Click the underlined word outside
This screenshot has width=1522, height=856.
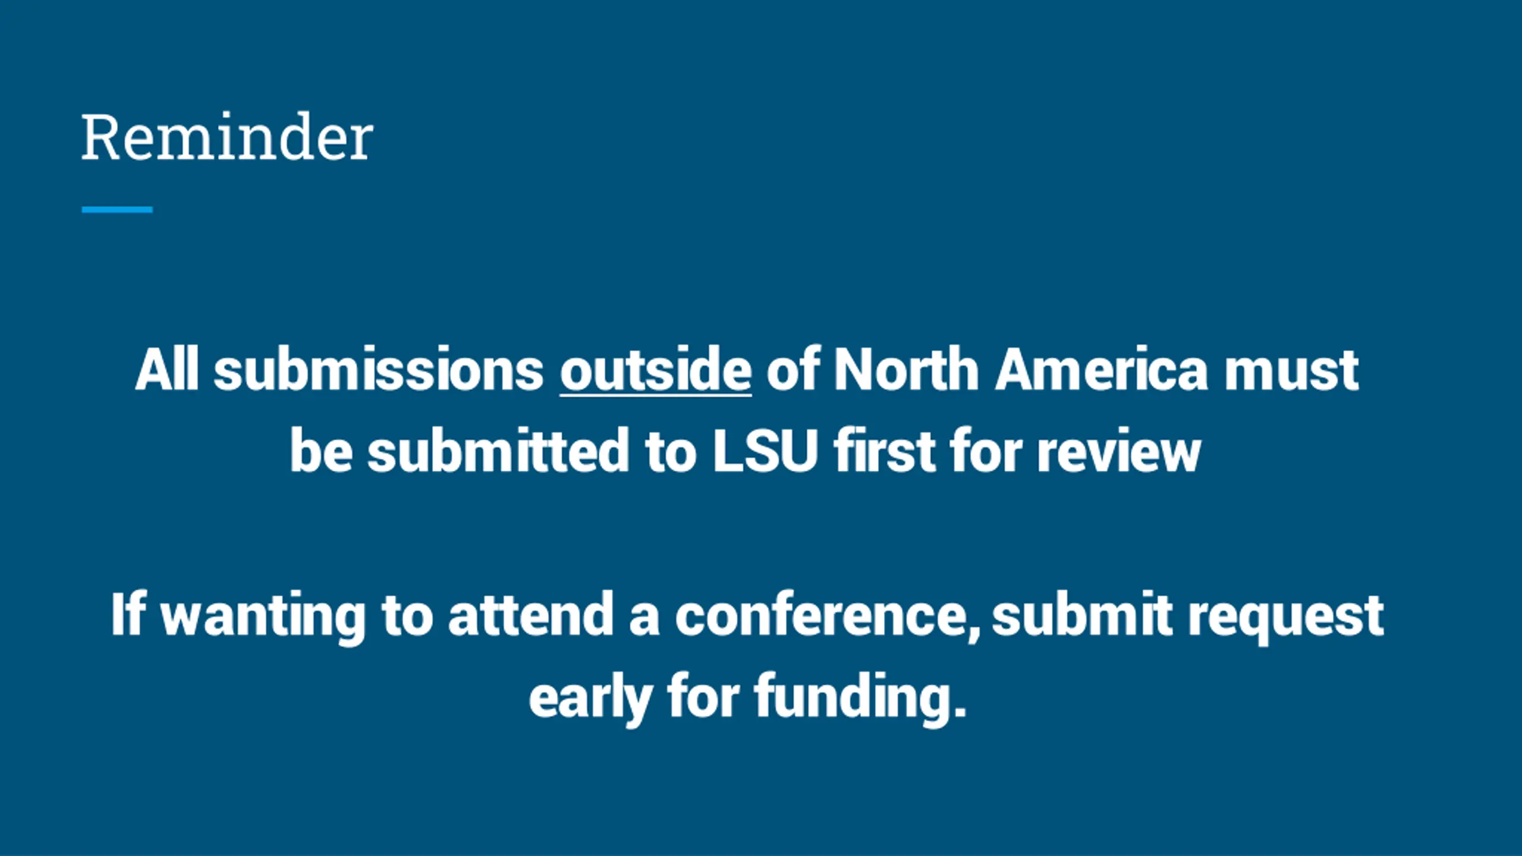(x=655, y=370)
